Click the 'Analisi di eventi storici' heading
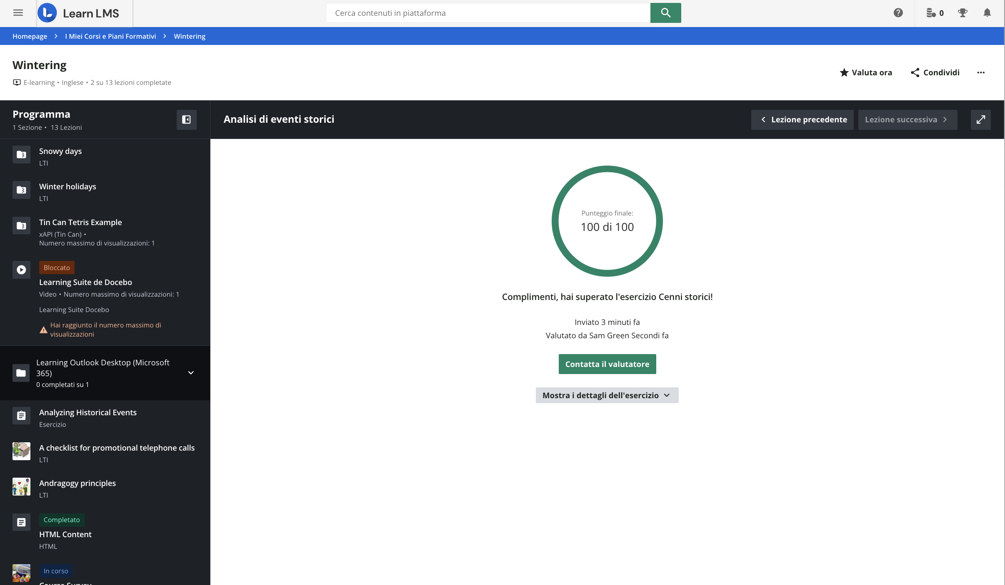This screenshot has height=585, width=1005. (279, 119)
